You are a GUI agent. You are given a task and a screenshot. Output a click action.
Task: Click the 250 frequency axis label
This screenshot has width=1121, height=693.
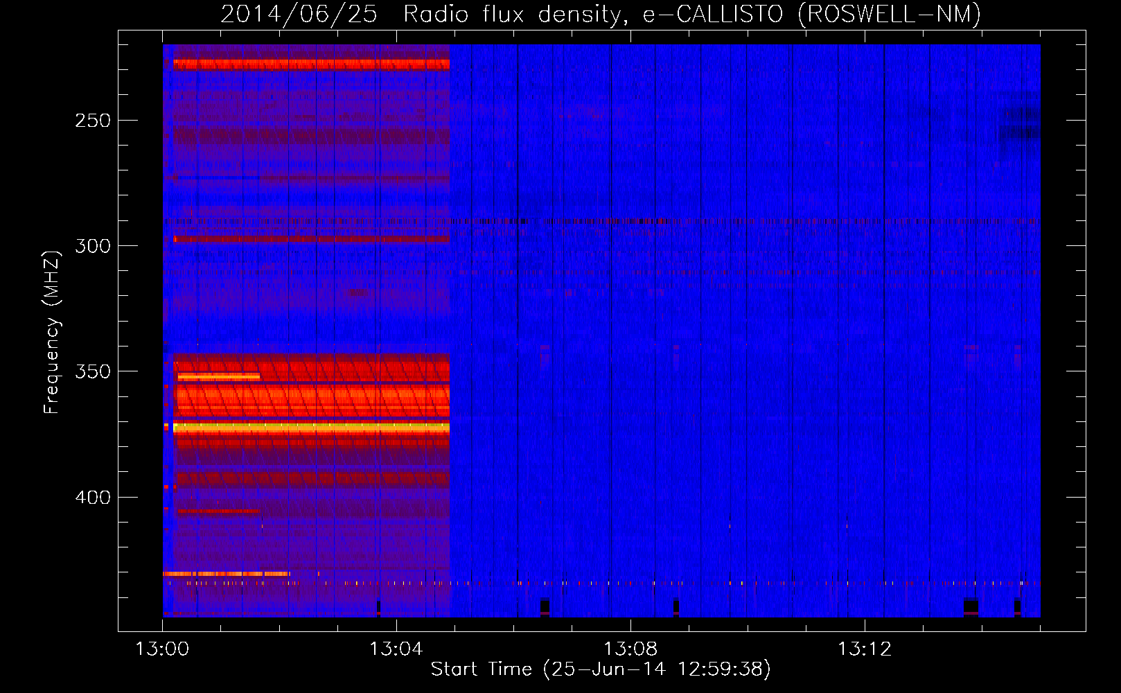click(x=93, y=121)
